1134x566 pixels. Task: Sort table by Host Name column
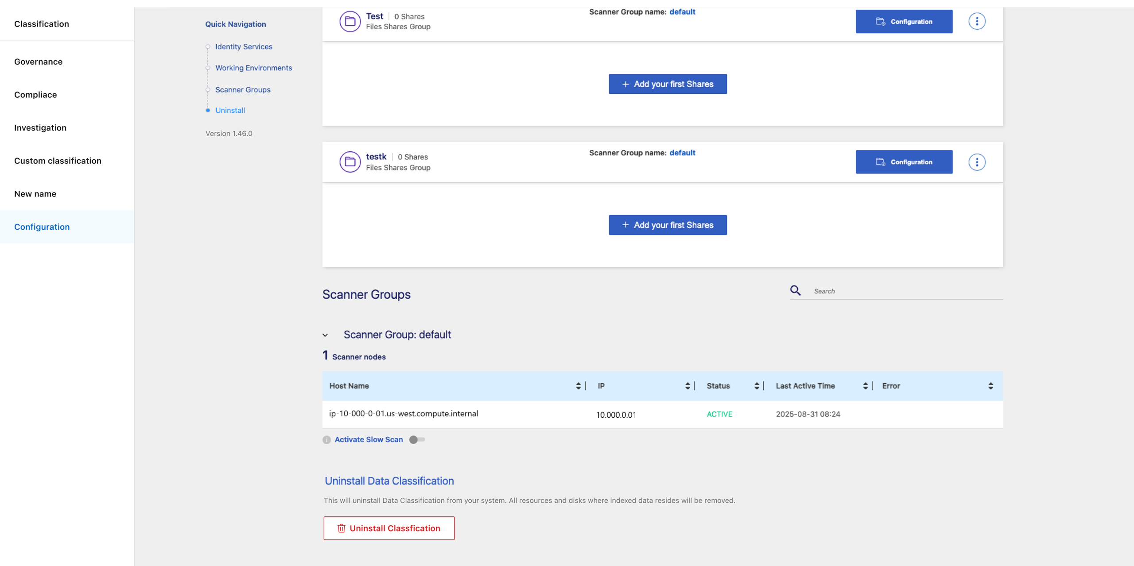pyautogui.click(x=578, y=386)
